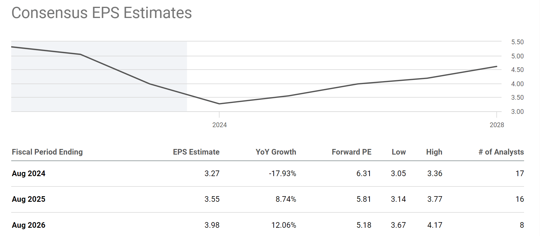Click the 3.27 EPS estimate value
The height and width of the screenshot is (236, 540).
(x=212, y=173)
